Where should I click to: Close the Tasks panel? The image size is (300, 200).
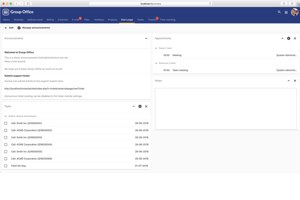coord(146,106)
